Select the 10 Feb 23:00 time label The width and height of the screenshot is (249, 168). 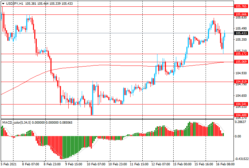(x=118, y=164)
